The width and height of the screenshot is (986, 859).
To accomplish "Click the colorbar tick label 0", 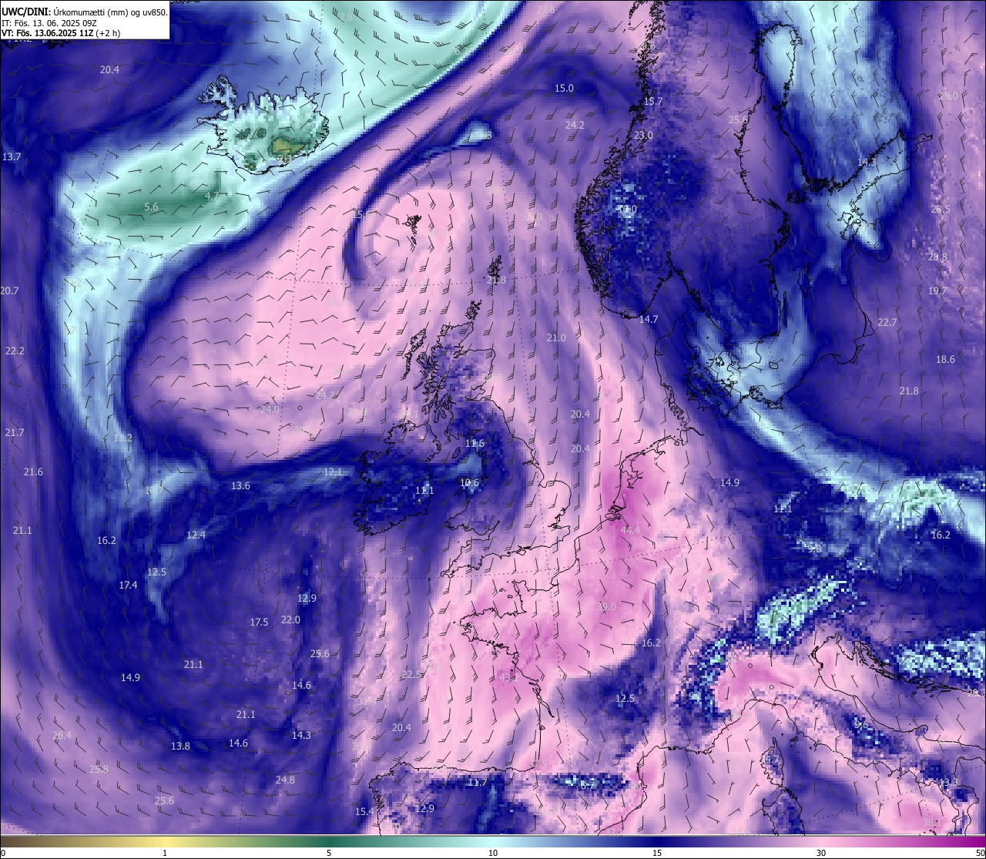I will [3, 853].
